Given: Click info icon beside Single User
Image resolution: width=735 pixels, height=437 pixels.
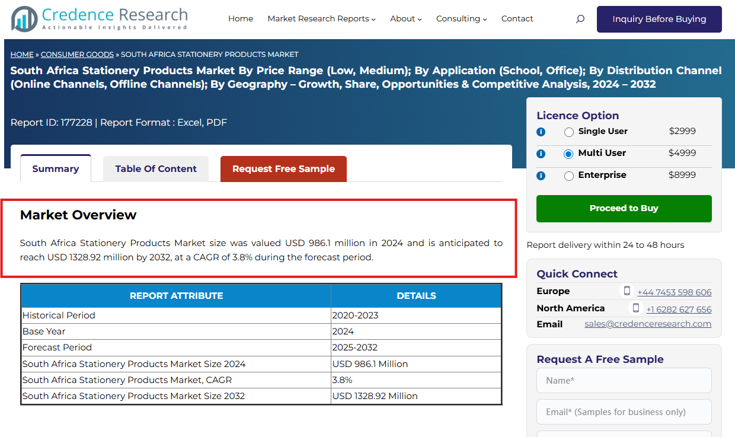Looking at the screenshot, I should (x=541, y=132).
